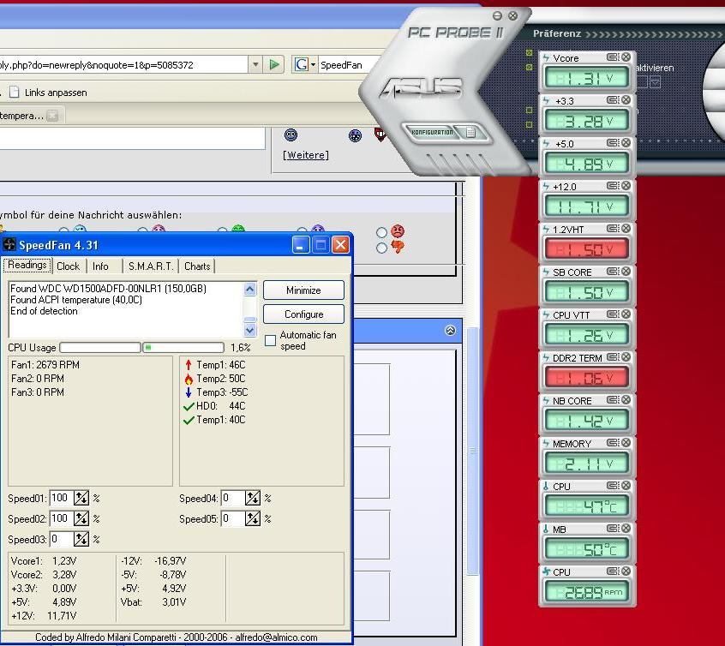Close the +12.0 voltage sensor panel

[x=626, y=185]
